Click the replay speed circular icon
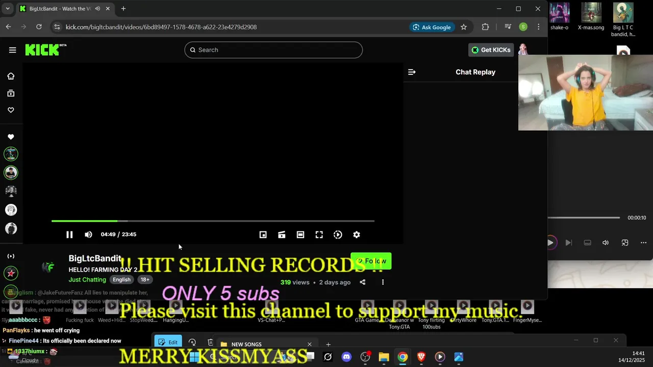Screen dimensions: 653x367 click(x=338, y=234)
